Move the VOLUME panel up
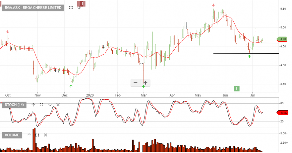 tap(29, 135)
